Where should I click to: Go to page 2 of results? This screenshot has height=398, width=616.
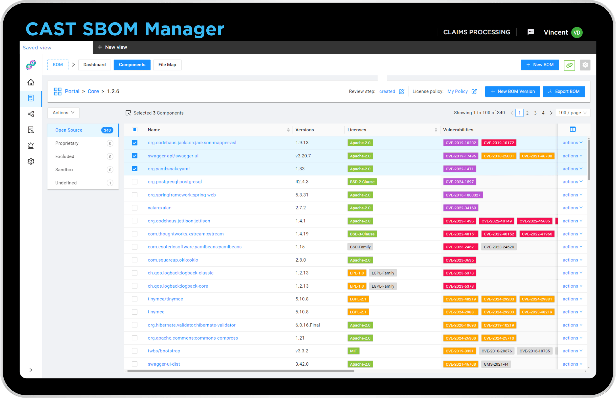[x=527, y=113]
